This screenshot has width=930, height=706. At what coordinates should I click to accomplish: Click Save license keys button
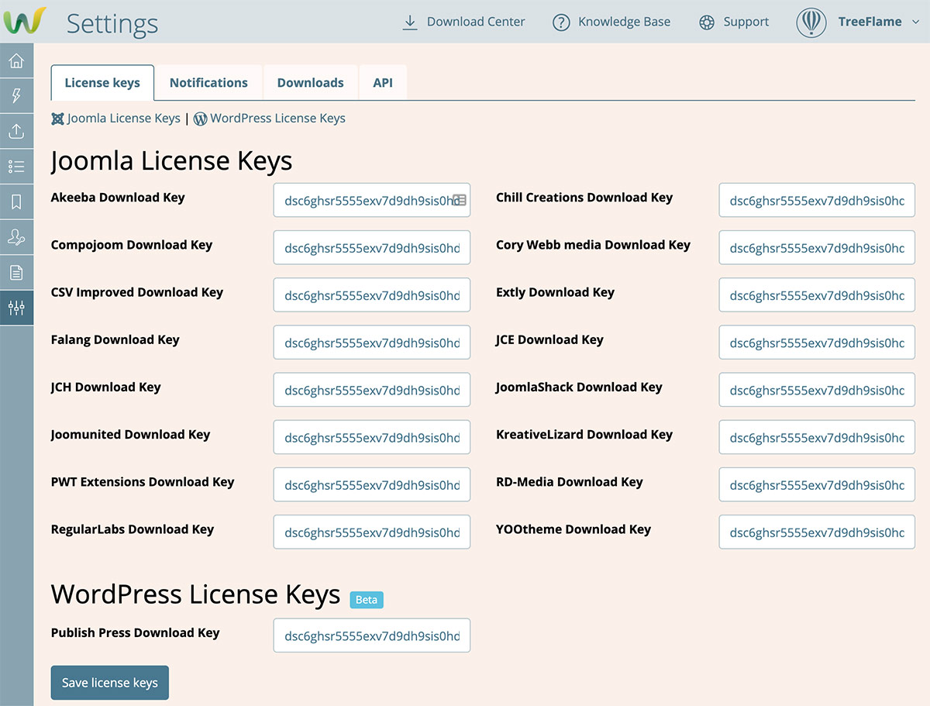[x=110, y=683]
